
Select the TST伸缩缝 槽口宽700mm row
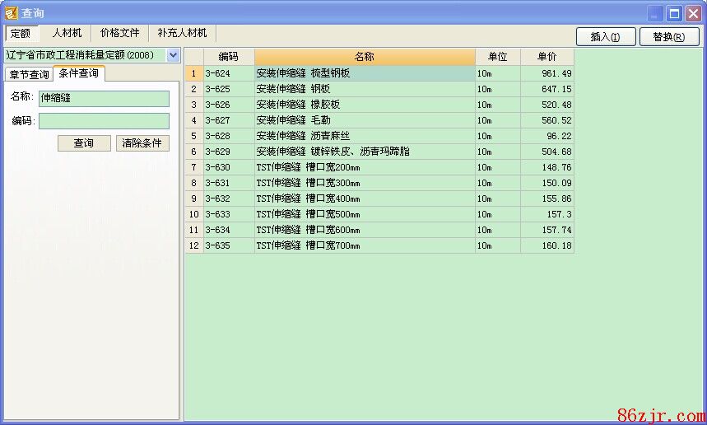pos(364,245)
